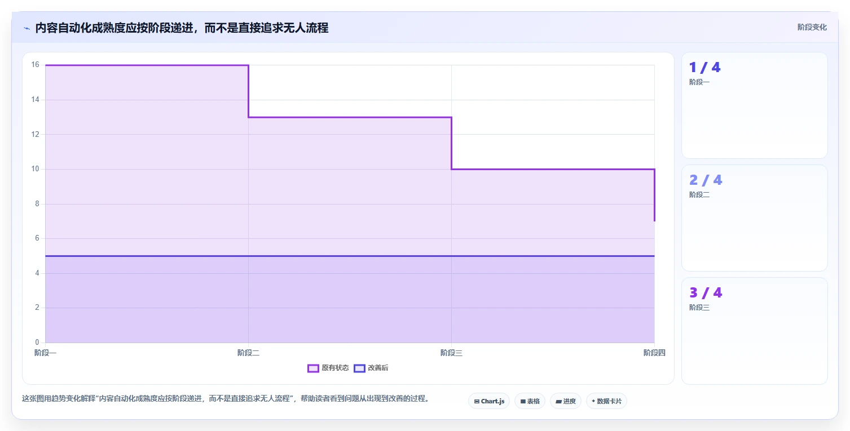Open the 3 / 4 阶段三 card
This screenshot has height=431, width=850.
(x=755, y=331)
